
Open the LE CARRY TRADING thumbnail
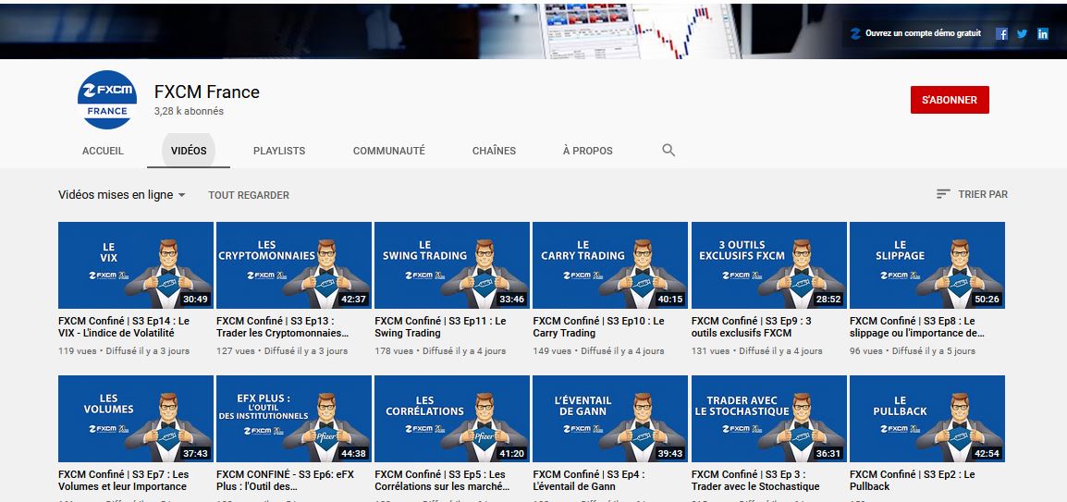[x=610, y=265]
